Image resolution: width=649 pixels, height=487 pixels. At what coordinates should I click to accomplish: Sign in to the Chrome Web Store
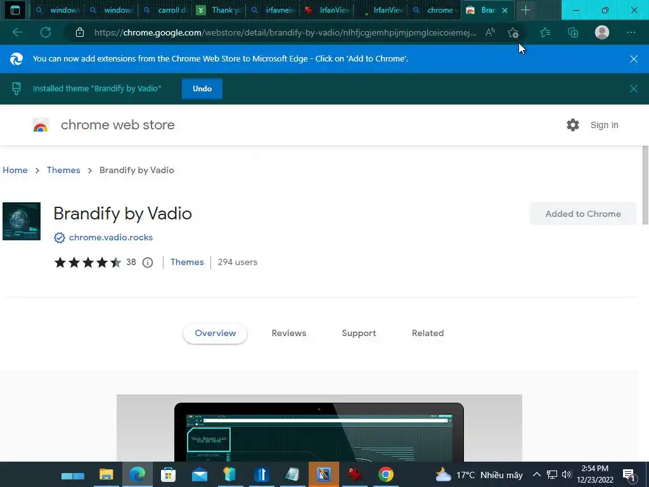604,125
